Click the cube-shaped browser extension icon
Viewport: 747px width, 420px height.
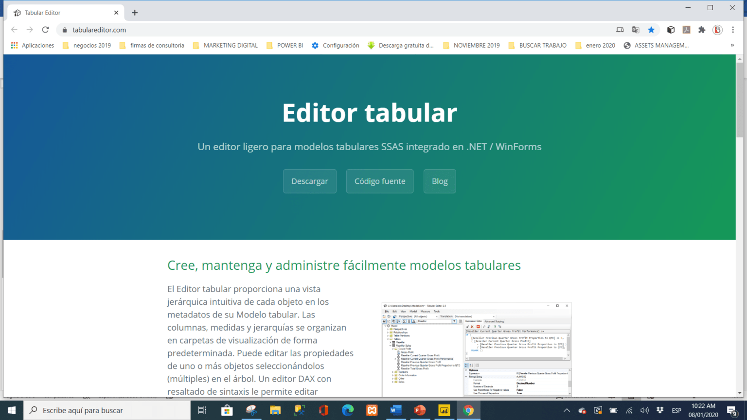coord(671,30)
